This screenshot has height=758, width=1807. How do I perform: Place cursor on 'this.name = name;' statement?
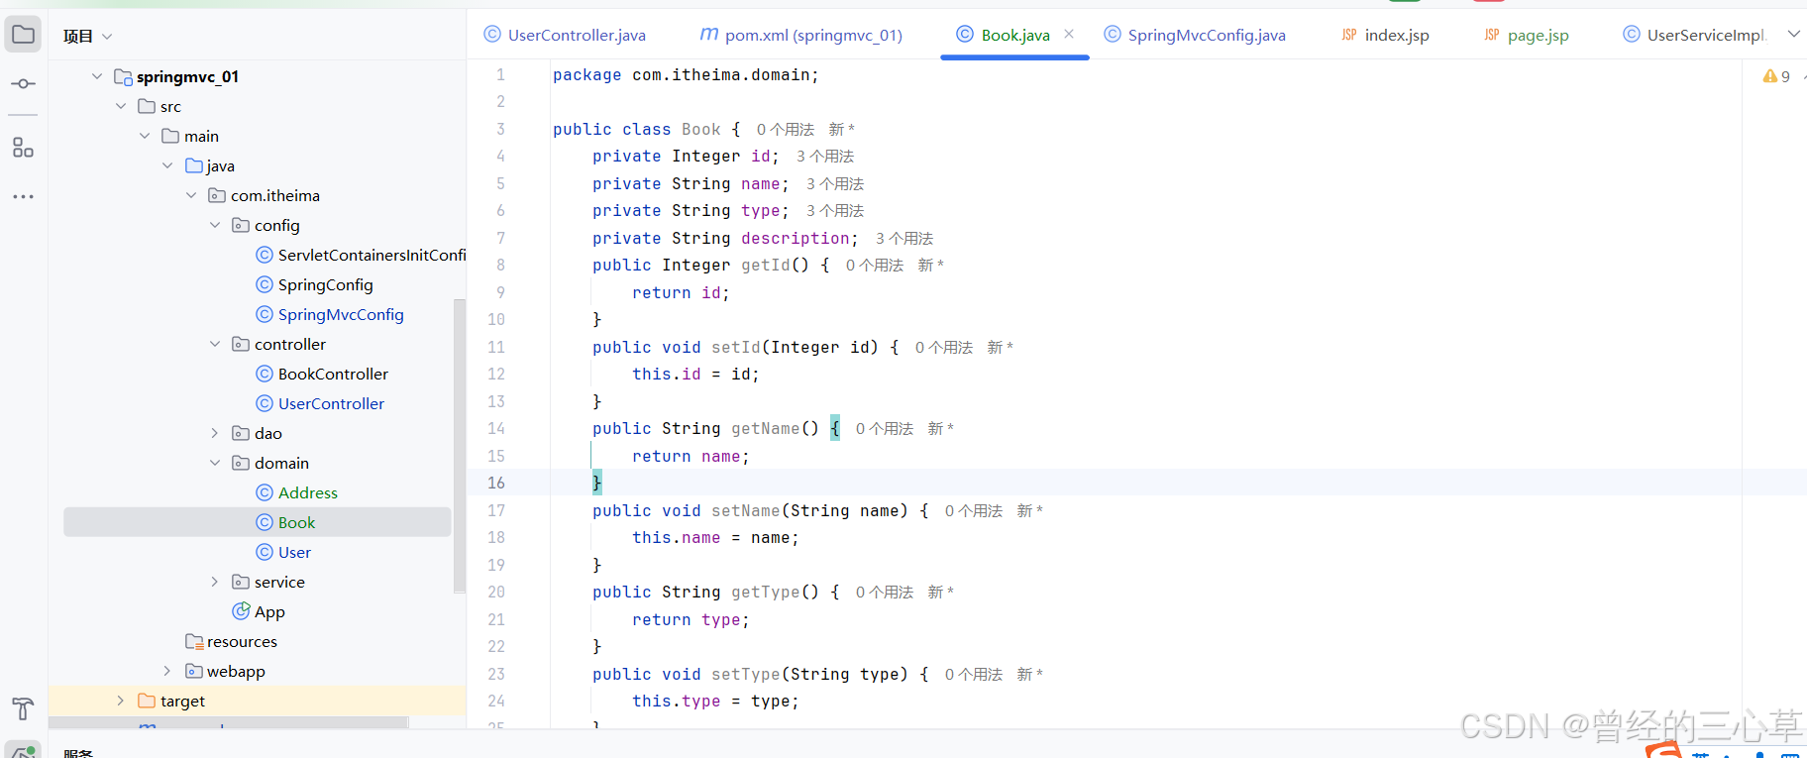coord(715,538)
